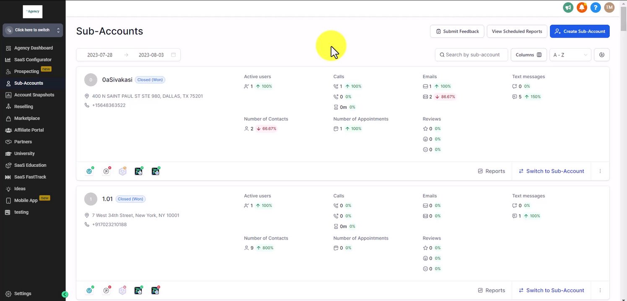Click Switch to Sub-Account for 0aSivakasi
Image resolution: width=627 pixels, height=301 pixels.
(551, 171)
